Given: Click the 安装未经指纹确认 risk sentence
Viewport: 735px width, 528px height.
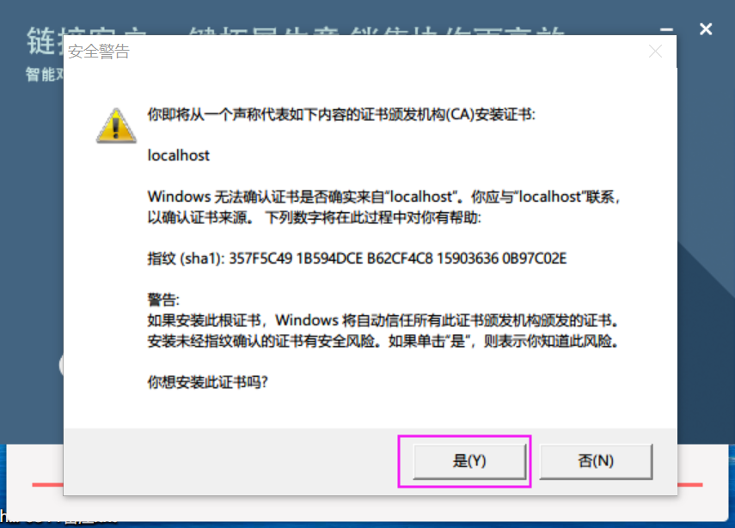Looking at the screenshot, I should 383,341.
